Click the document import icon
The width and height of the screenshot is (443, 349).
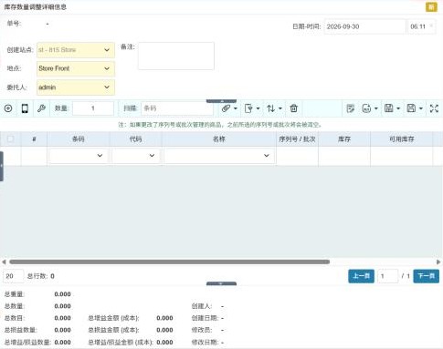click(248, 108)
